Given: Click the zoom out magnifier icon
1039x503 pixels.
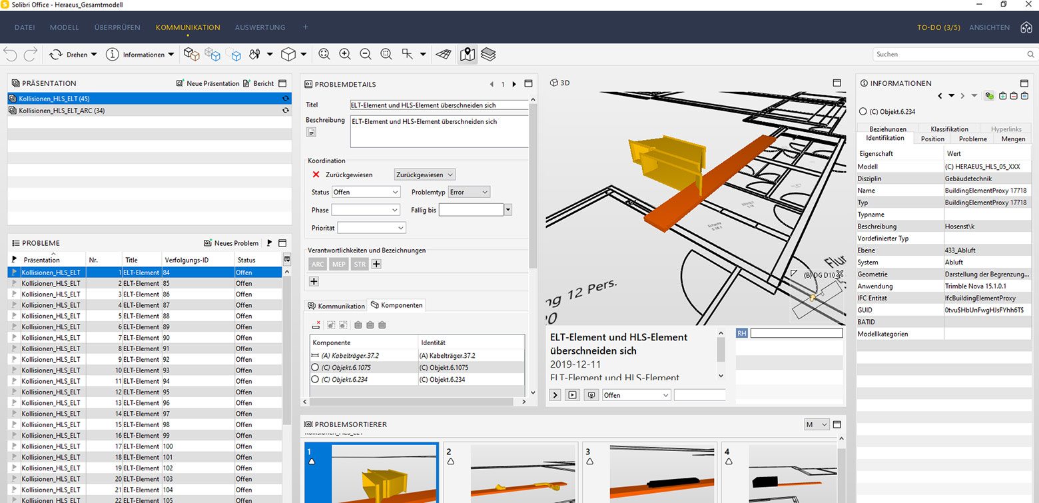Looking at the screenshot, I should click(x=366, y=55).
